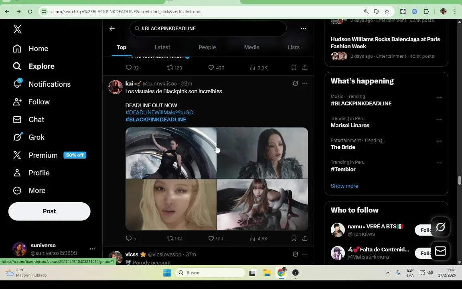Open Notifications with unread badge
Image resolution: width=462 pixels, height=289 pixels.
tap(42, 84)
